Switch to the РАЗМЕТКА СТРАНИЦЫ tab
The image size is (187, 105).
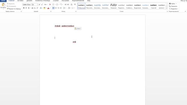(43, 1)
